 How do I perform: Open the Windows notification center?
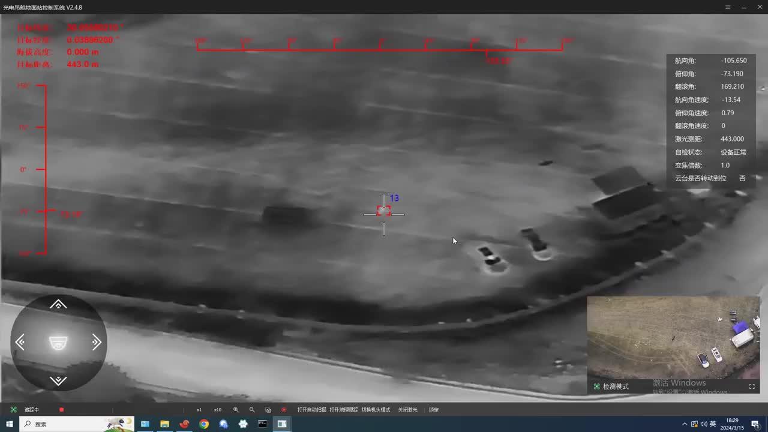pyautogui.click(x=755, y=424)
